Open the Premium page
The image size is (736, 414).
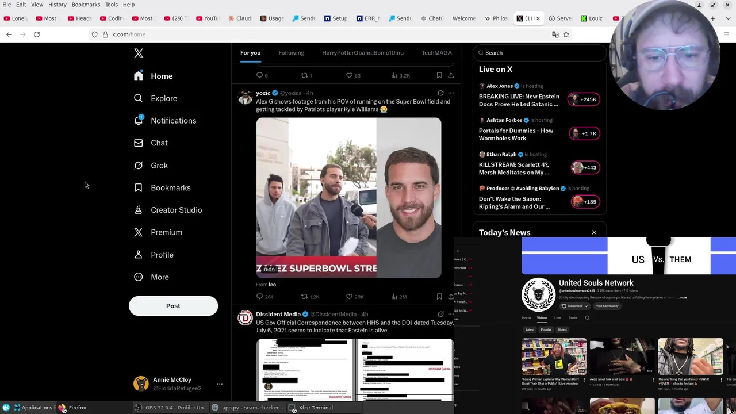click(158, 232)
